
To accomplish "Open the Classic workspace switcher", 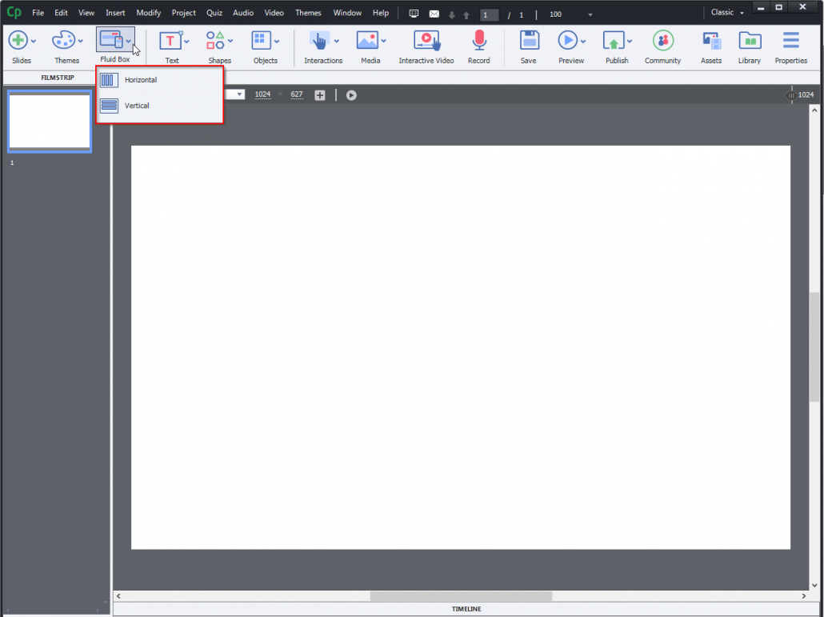I will (x=725, y=12).
